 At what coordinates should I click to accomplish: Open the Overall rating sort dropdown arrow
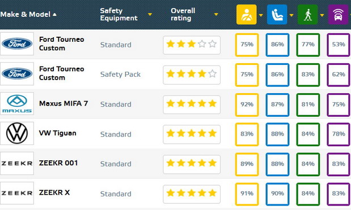216,15
